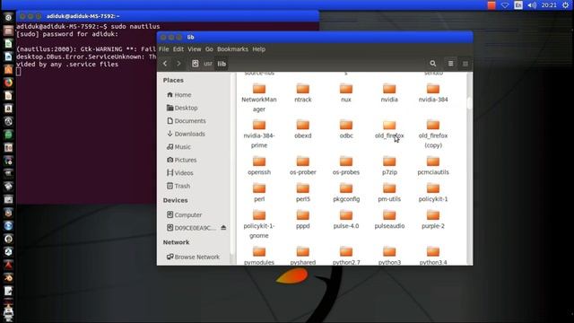The image size is (574, 323).
Task: Select the pulseaudio folder icon
Action: tap(389, 215)
